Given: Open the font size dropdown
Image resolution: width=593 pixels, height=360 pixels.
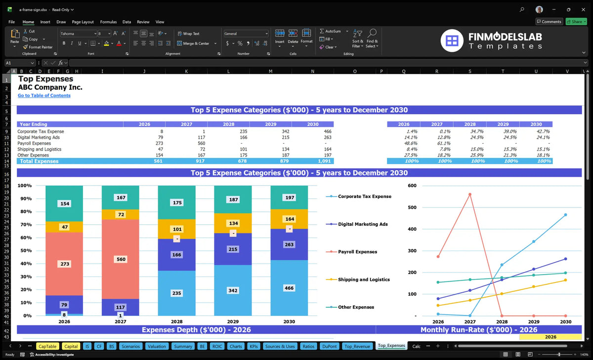Looking at the screenshot, I should click(x=109, y=34).
